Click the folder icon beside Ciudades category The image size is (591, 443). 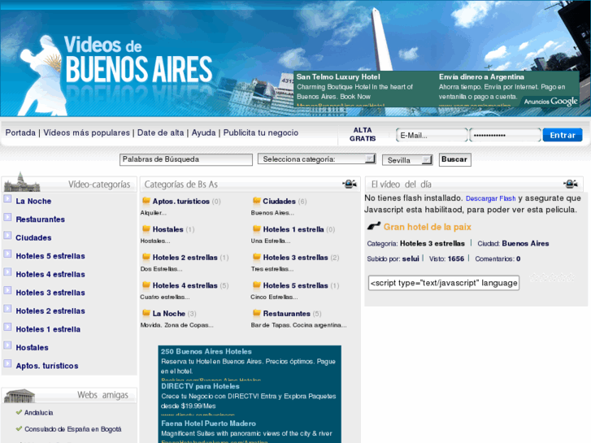(x=257, y=201)
